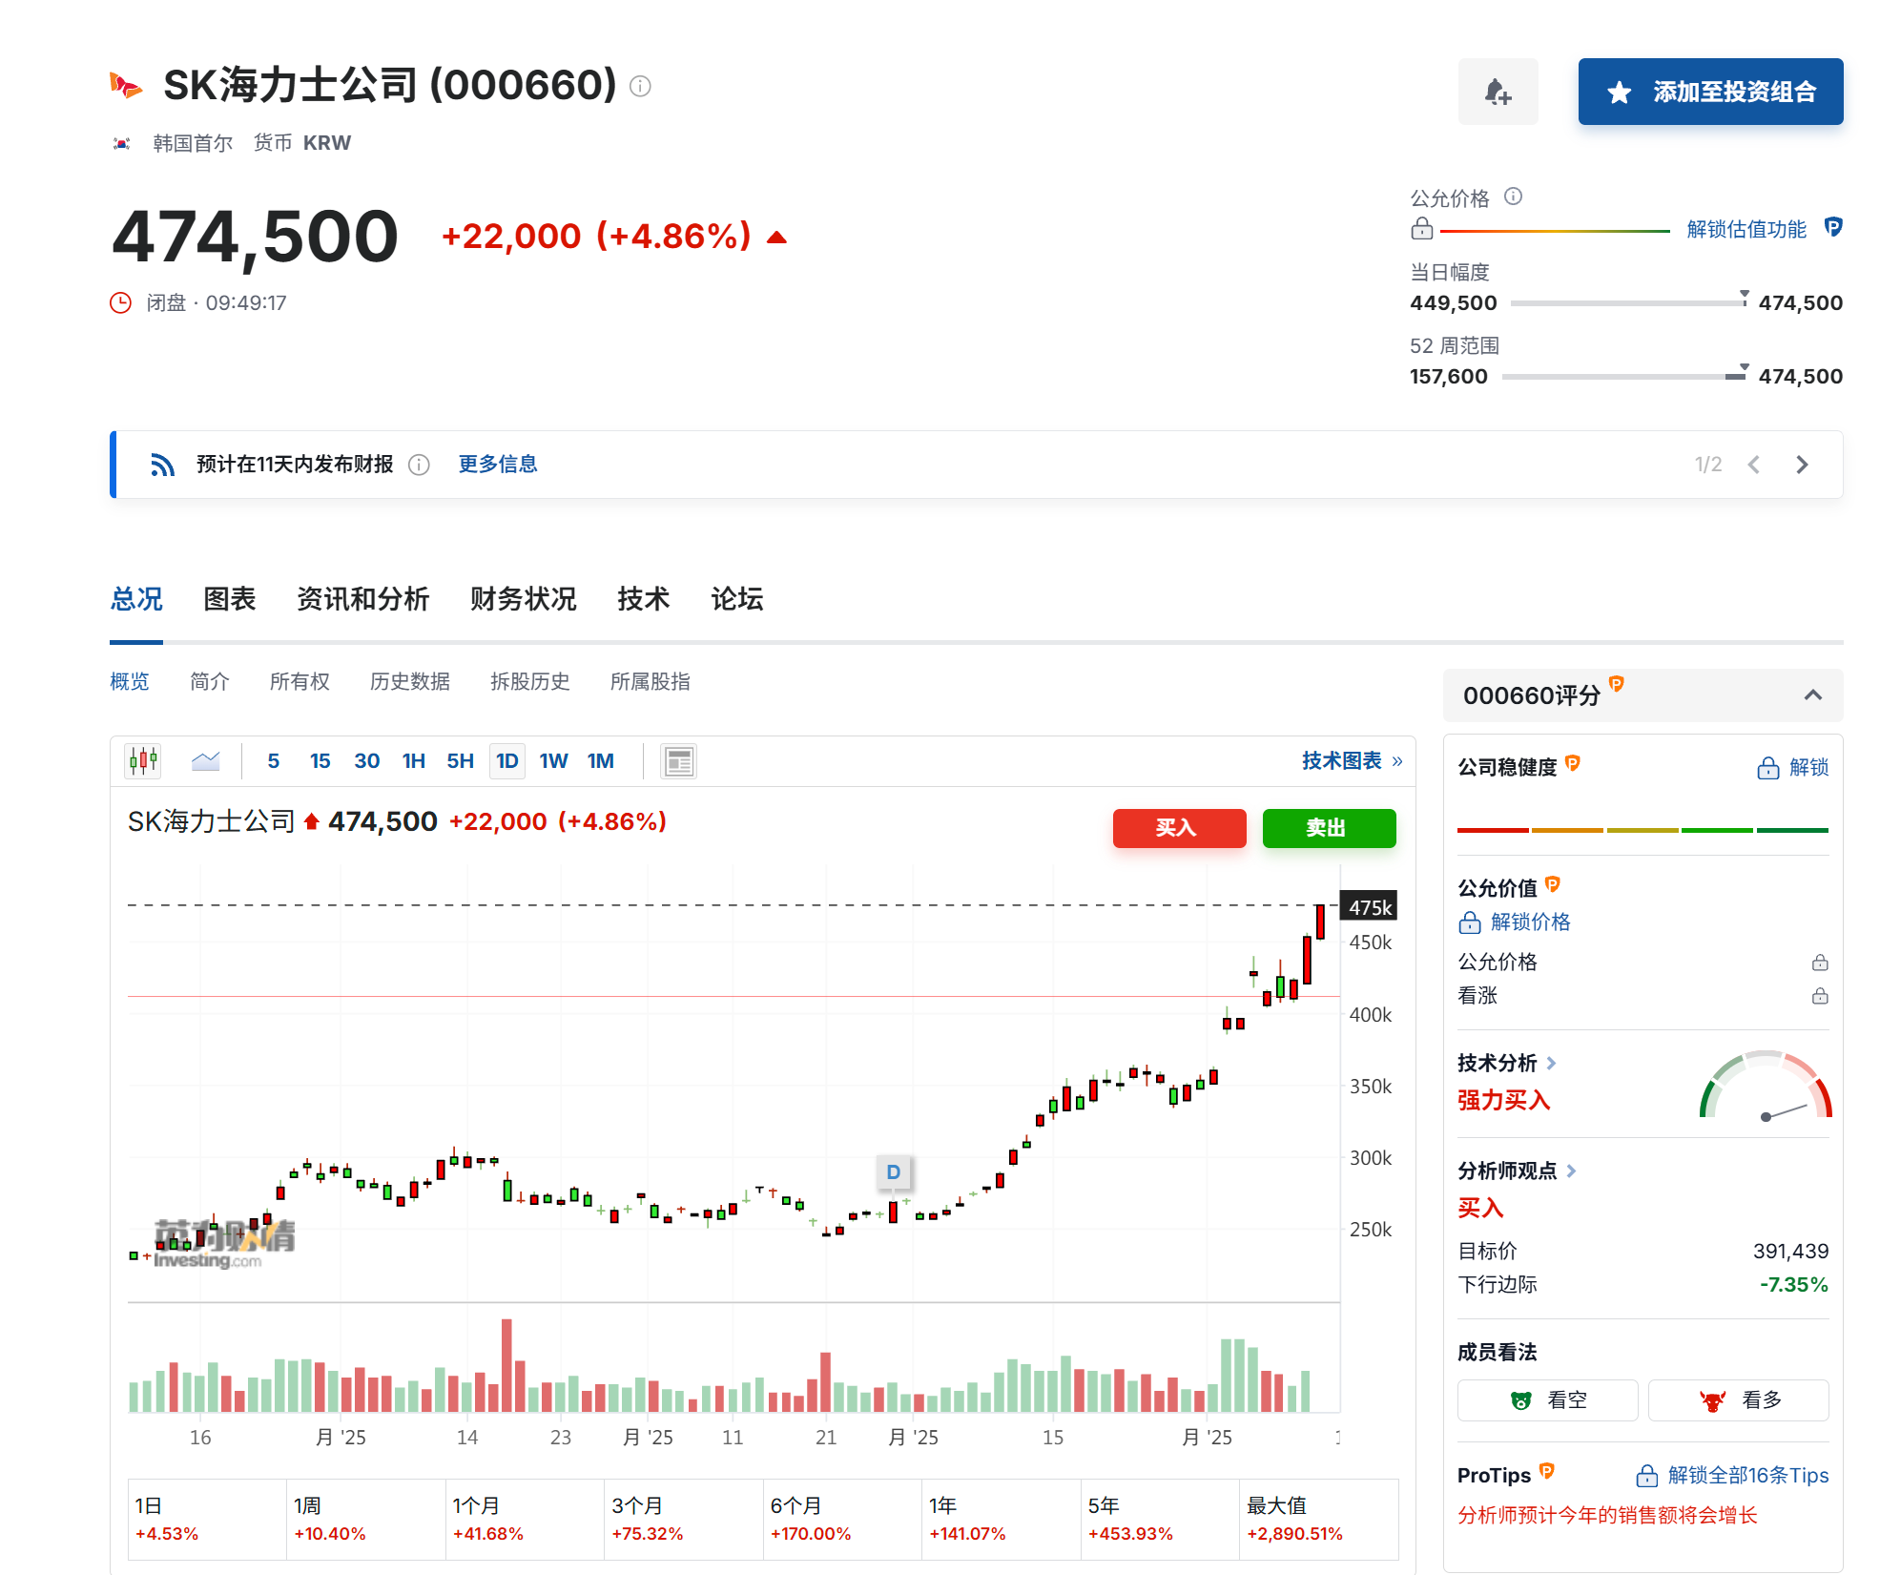Viewport: 1880px width, 1575px height.
Task: Switch to the 历史数据 sub-tab
Action: [409, 681]
